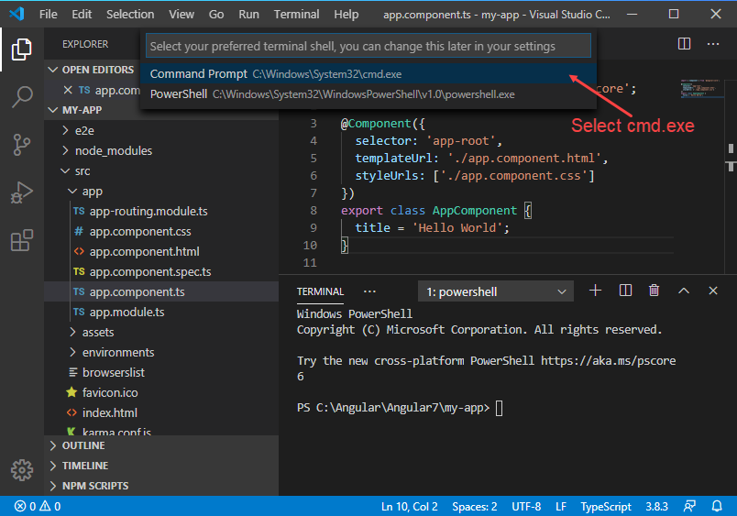Click the preferred terminal shell input box
The image size is (737, 516).
click(367, 46)
